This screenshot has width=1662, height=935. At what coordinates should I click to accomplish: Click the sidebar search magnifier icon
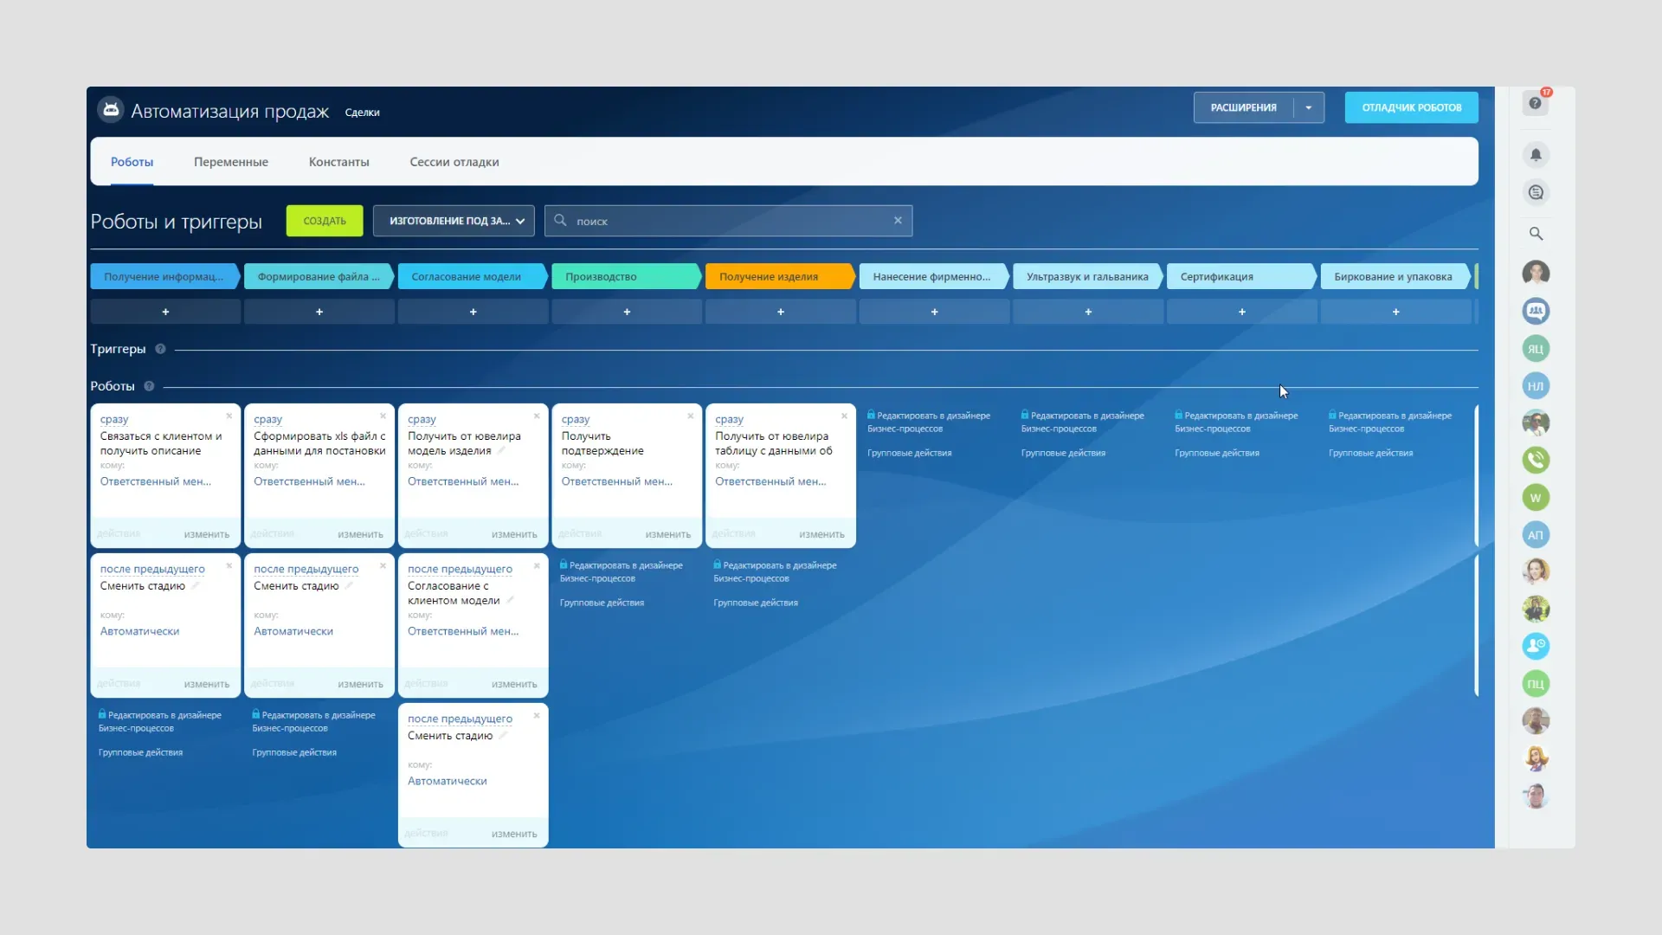(x=1536, y=234)
